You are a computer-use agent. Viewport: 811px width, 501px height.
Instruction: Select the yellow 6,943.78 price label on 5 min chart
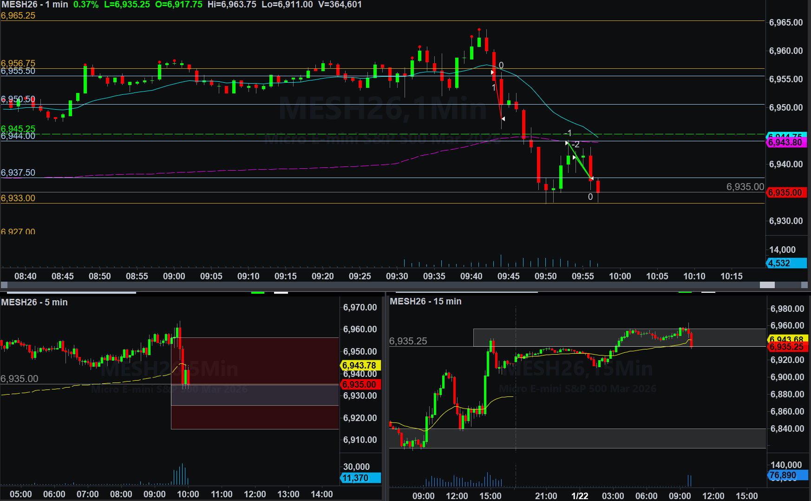(x=360, y=365)
